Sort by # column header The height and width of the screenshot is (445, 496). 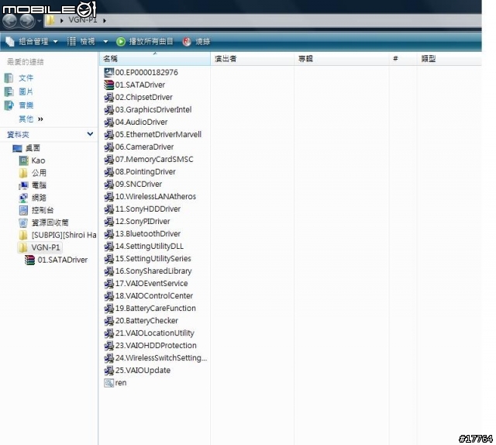click(403, 59)
